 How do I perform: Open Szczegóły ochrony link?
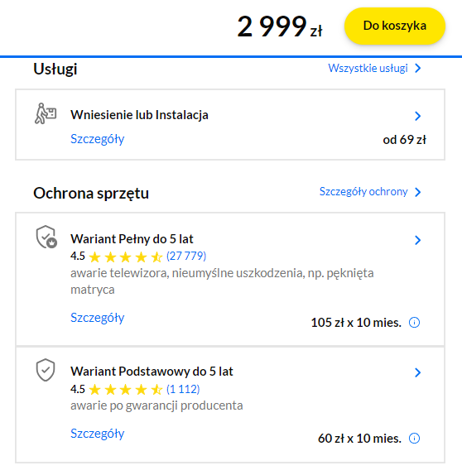tap(363, 191)
